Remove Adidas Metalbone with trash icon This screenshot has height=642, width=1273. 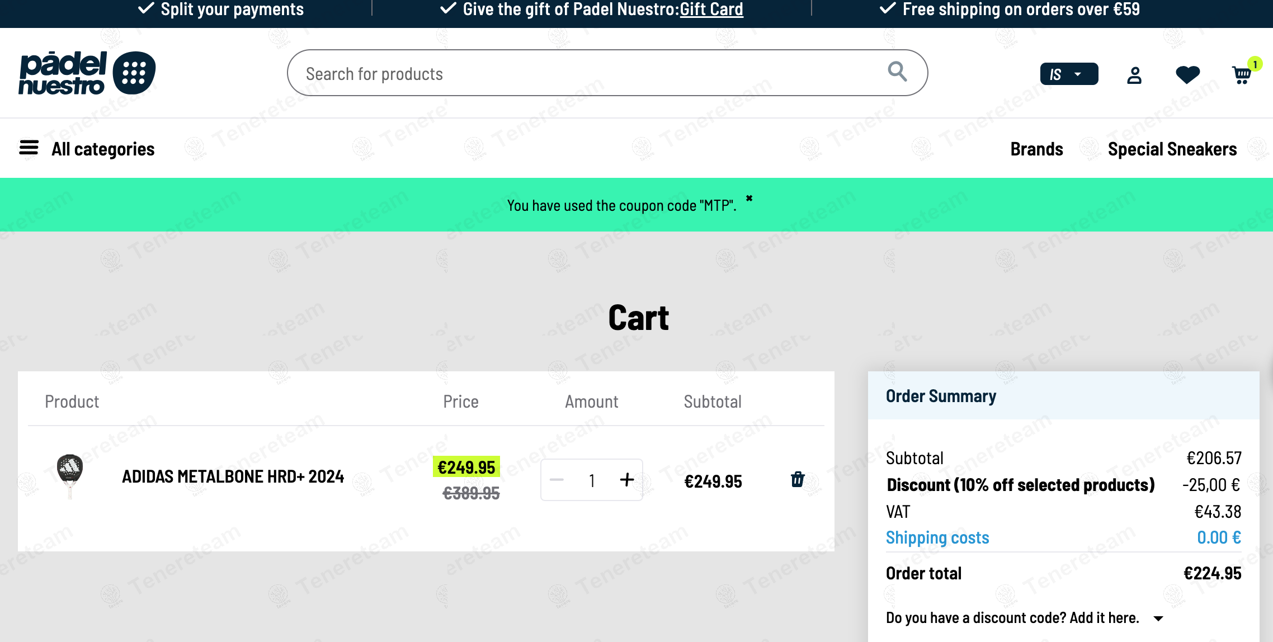[798, 479]
